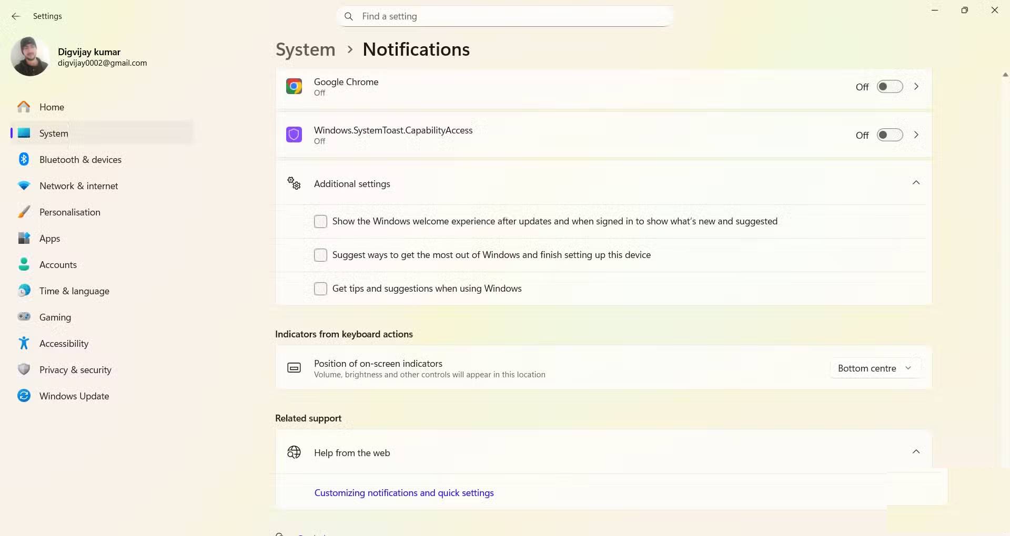Image resolution: width=1010 pixels, height=536 pixels.
Task: Click the Help from the web globe icon
Action: tap(294, 452)
